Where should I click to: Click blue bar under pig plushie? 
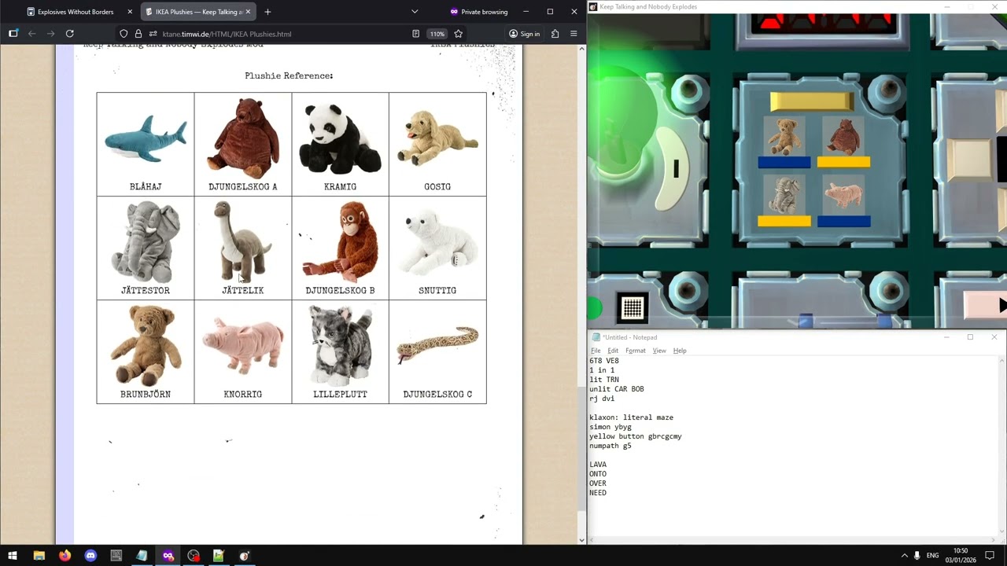click(844, 222)
